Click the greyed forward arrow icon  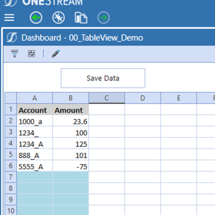coord(104,18)
